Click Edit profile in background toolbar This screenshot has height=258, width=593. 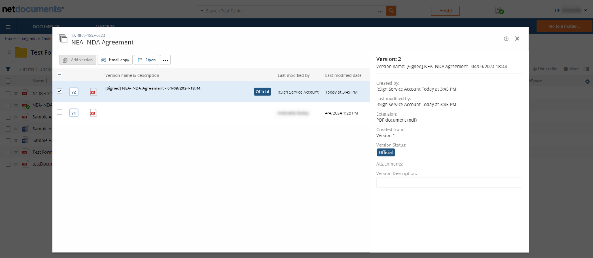[x=545, y=69]
